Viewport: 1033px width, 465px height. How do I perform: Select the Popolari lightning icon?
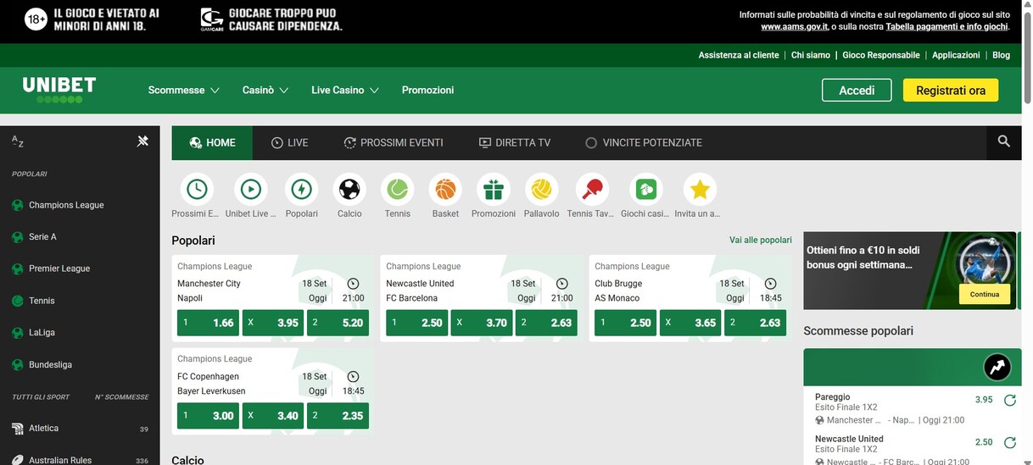coord(301,189)
